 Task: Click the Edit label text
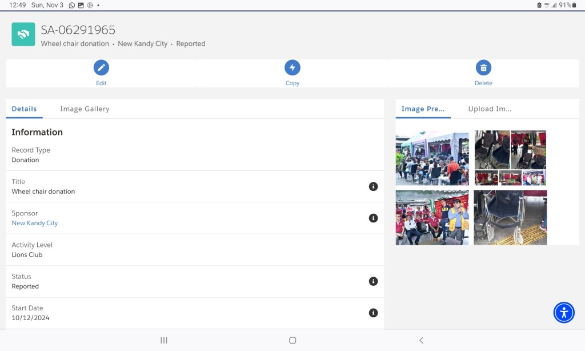[101, 83]
